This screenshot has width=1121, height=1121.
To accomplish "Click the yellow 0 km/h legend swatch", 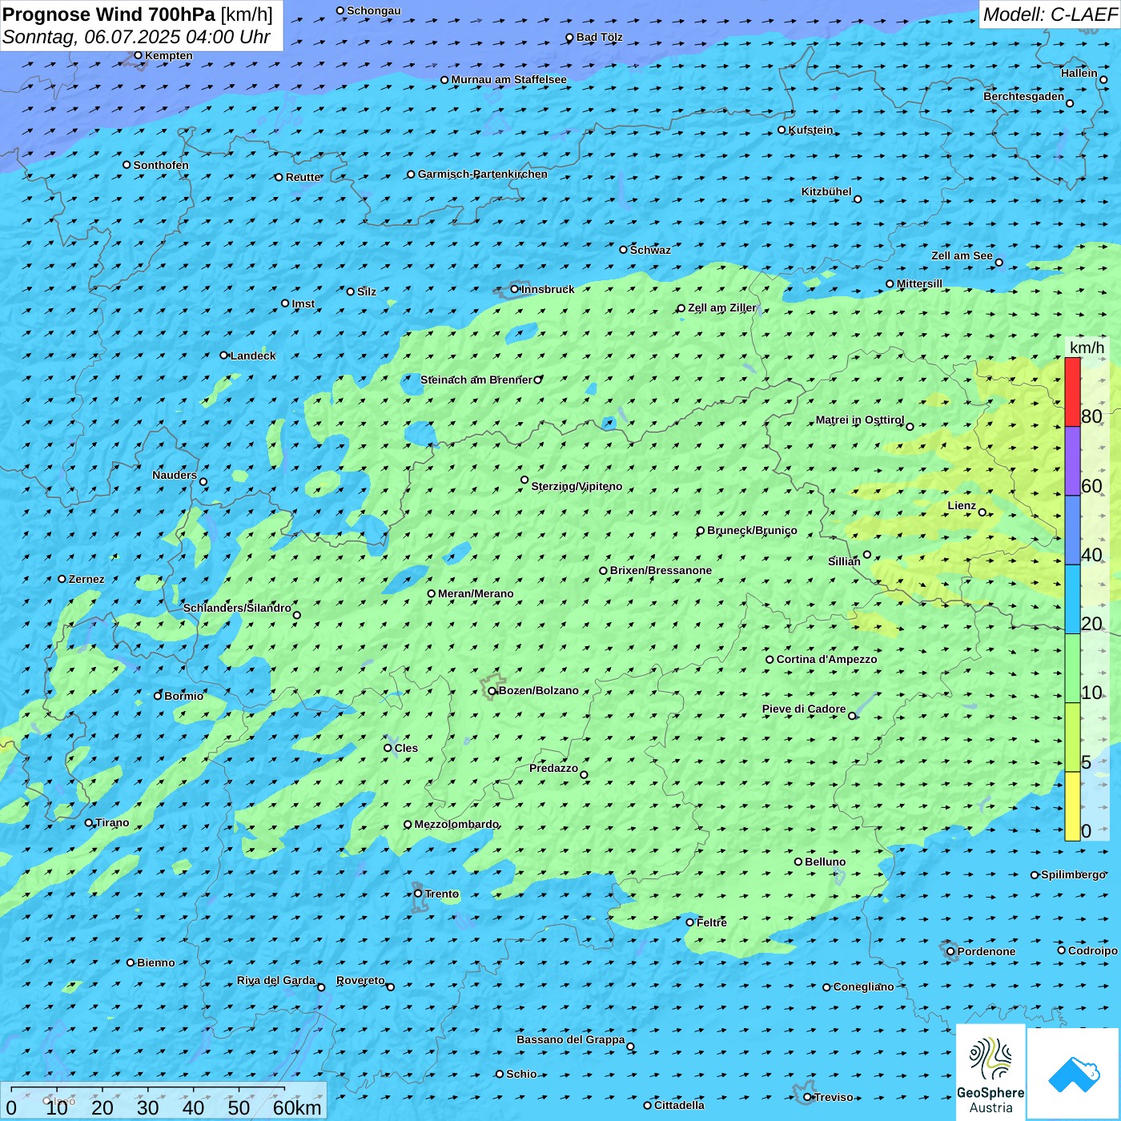I will coord(1072,806).
